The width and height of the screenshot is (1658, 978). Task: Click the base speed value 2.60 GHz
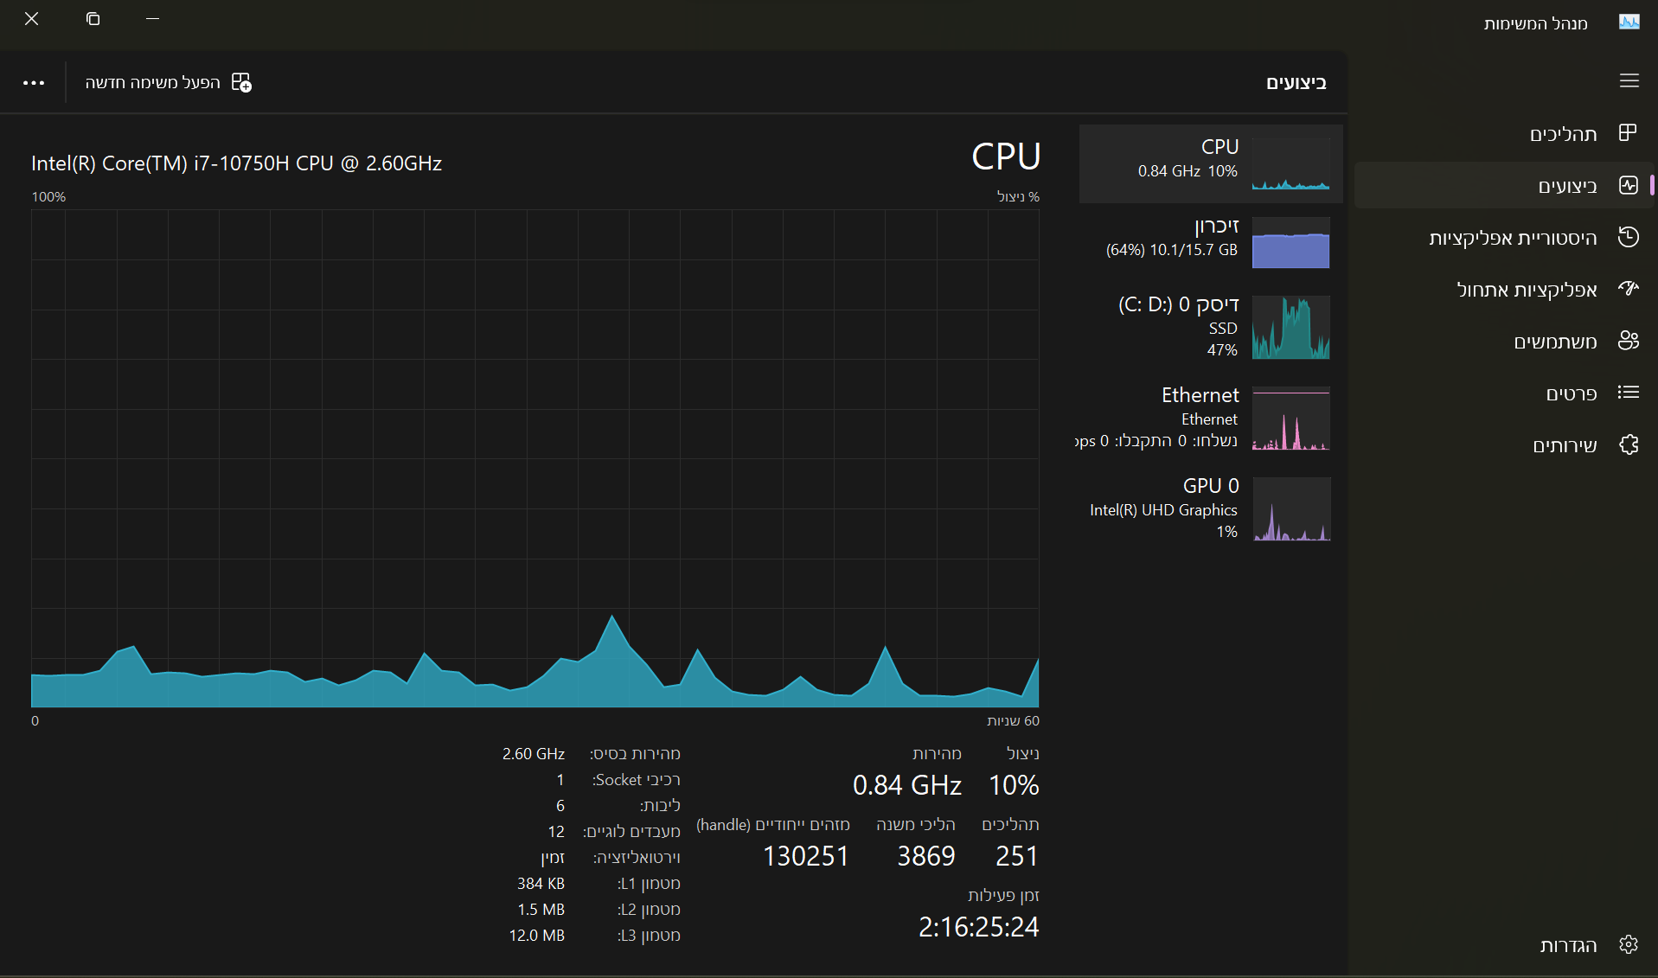tap(534, 754)
